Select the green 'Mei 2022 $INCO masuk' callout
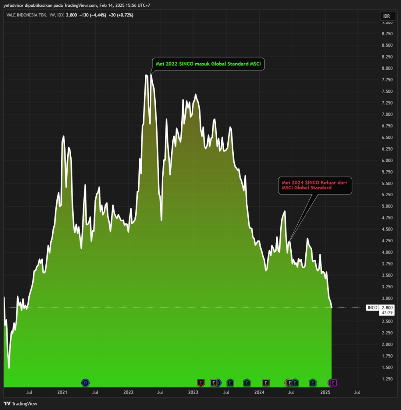Screen dimensions: 401x410 (x=209, y=64)
